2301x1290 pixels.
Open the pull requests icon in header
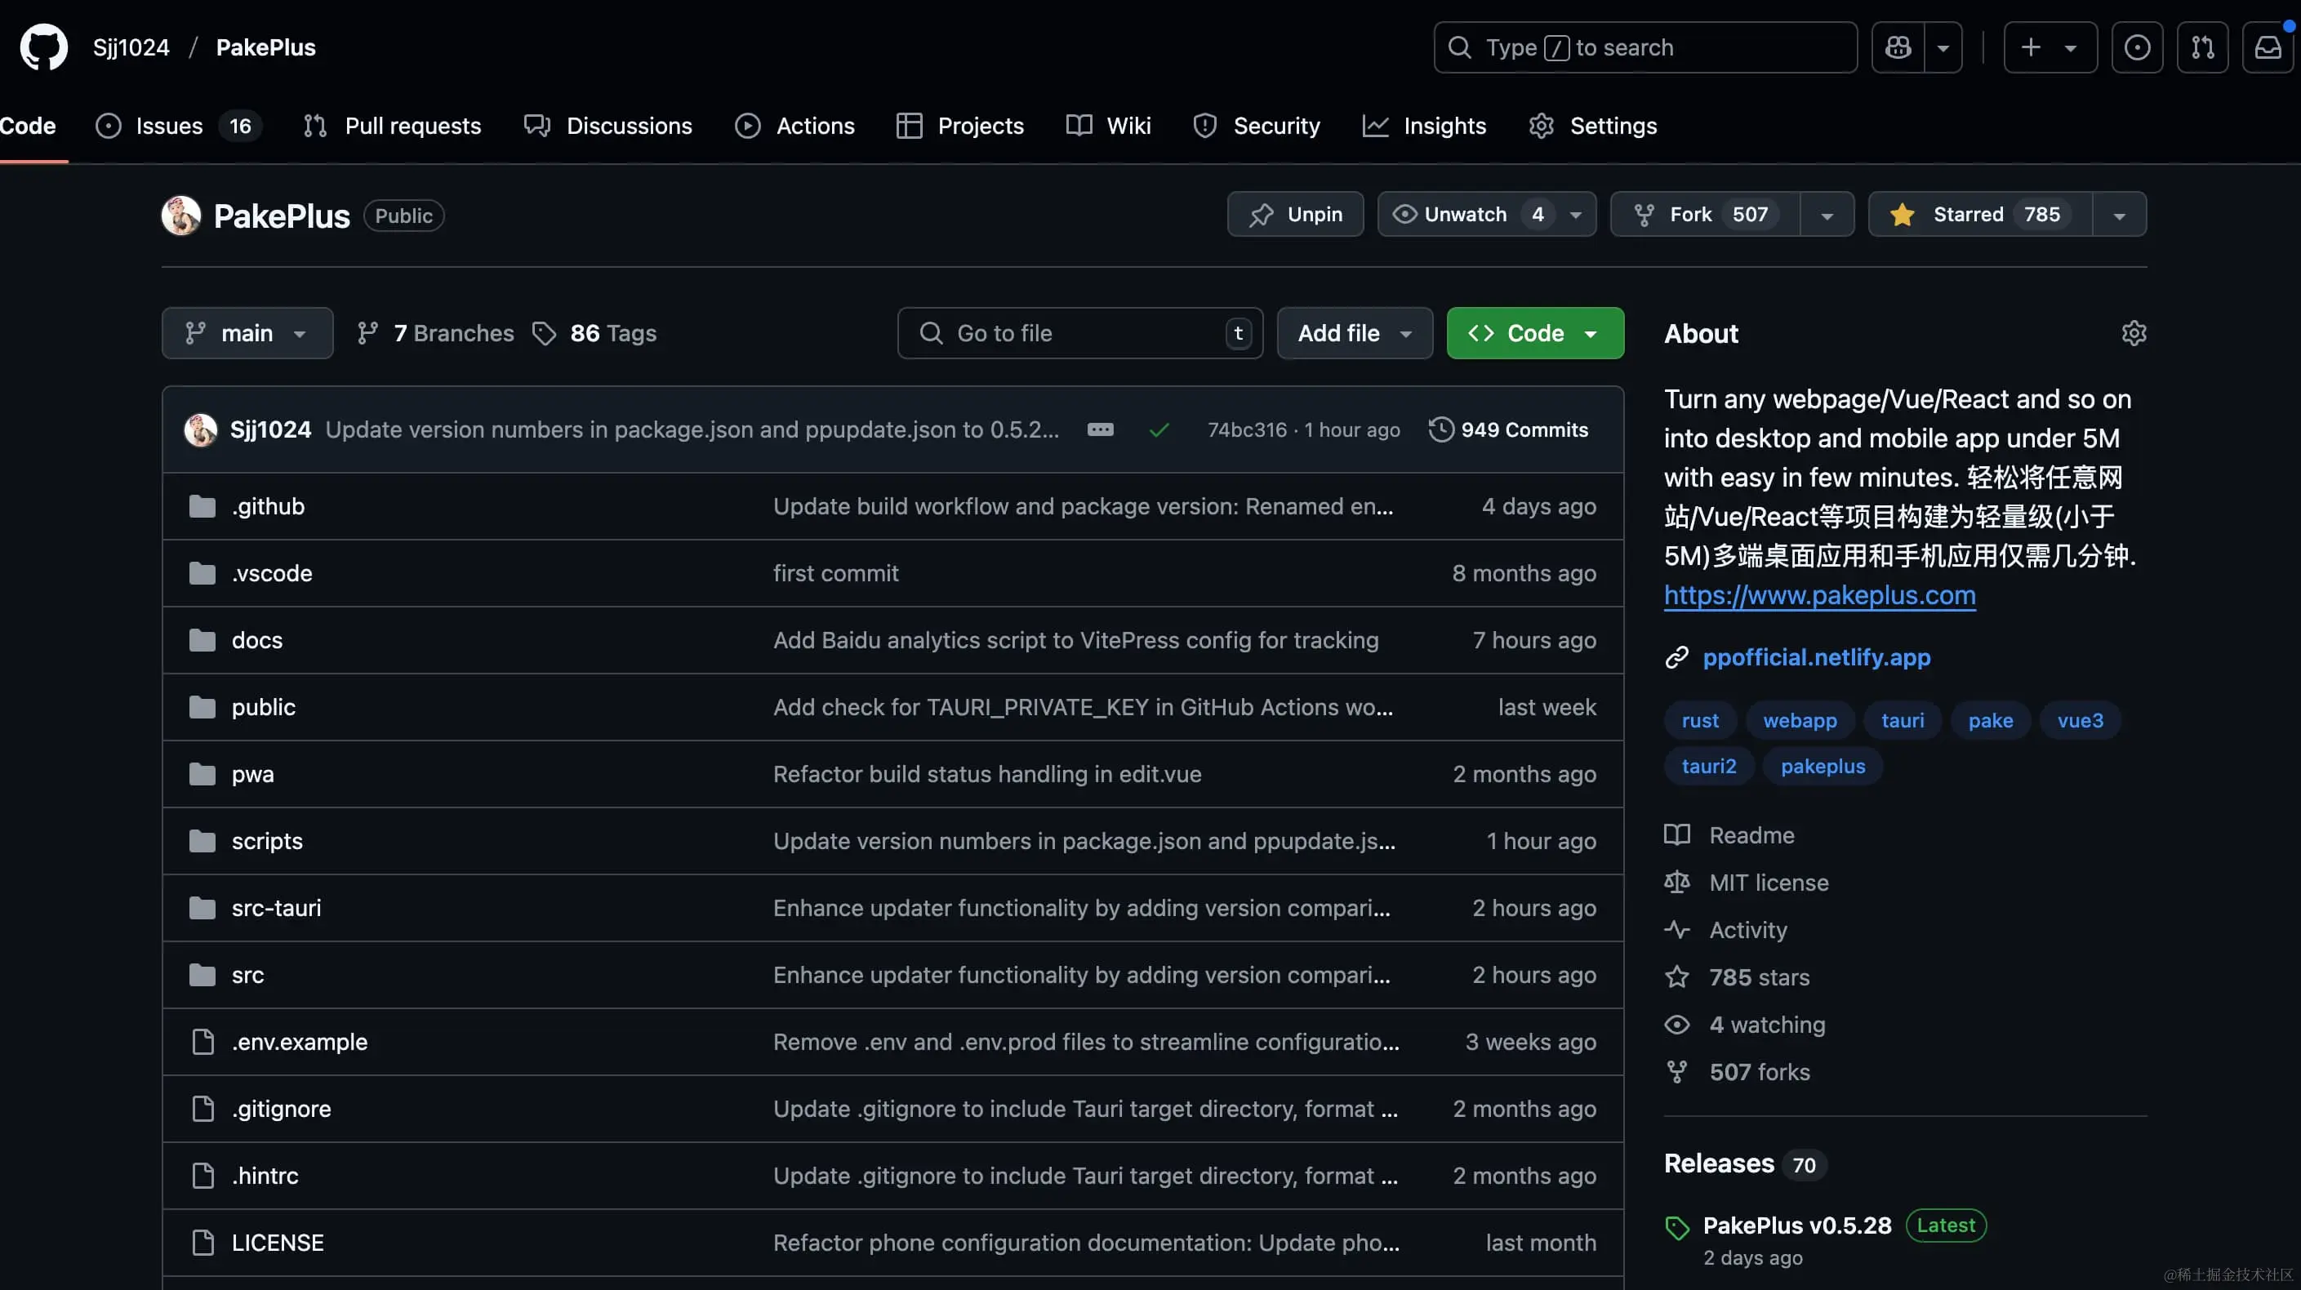pyautogui.click(x=2202, y=47)
